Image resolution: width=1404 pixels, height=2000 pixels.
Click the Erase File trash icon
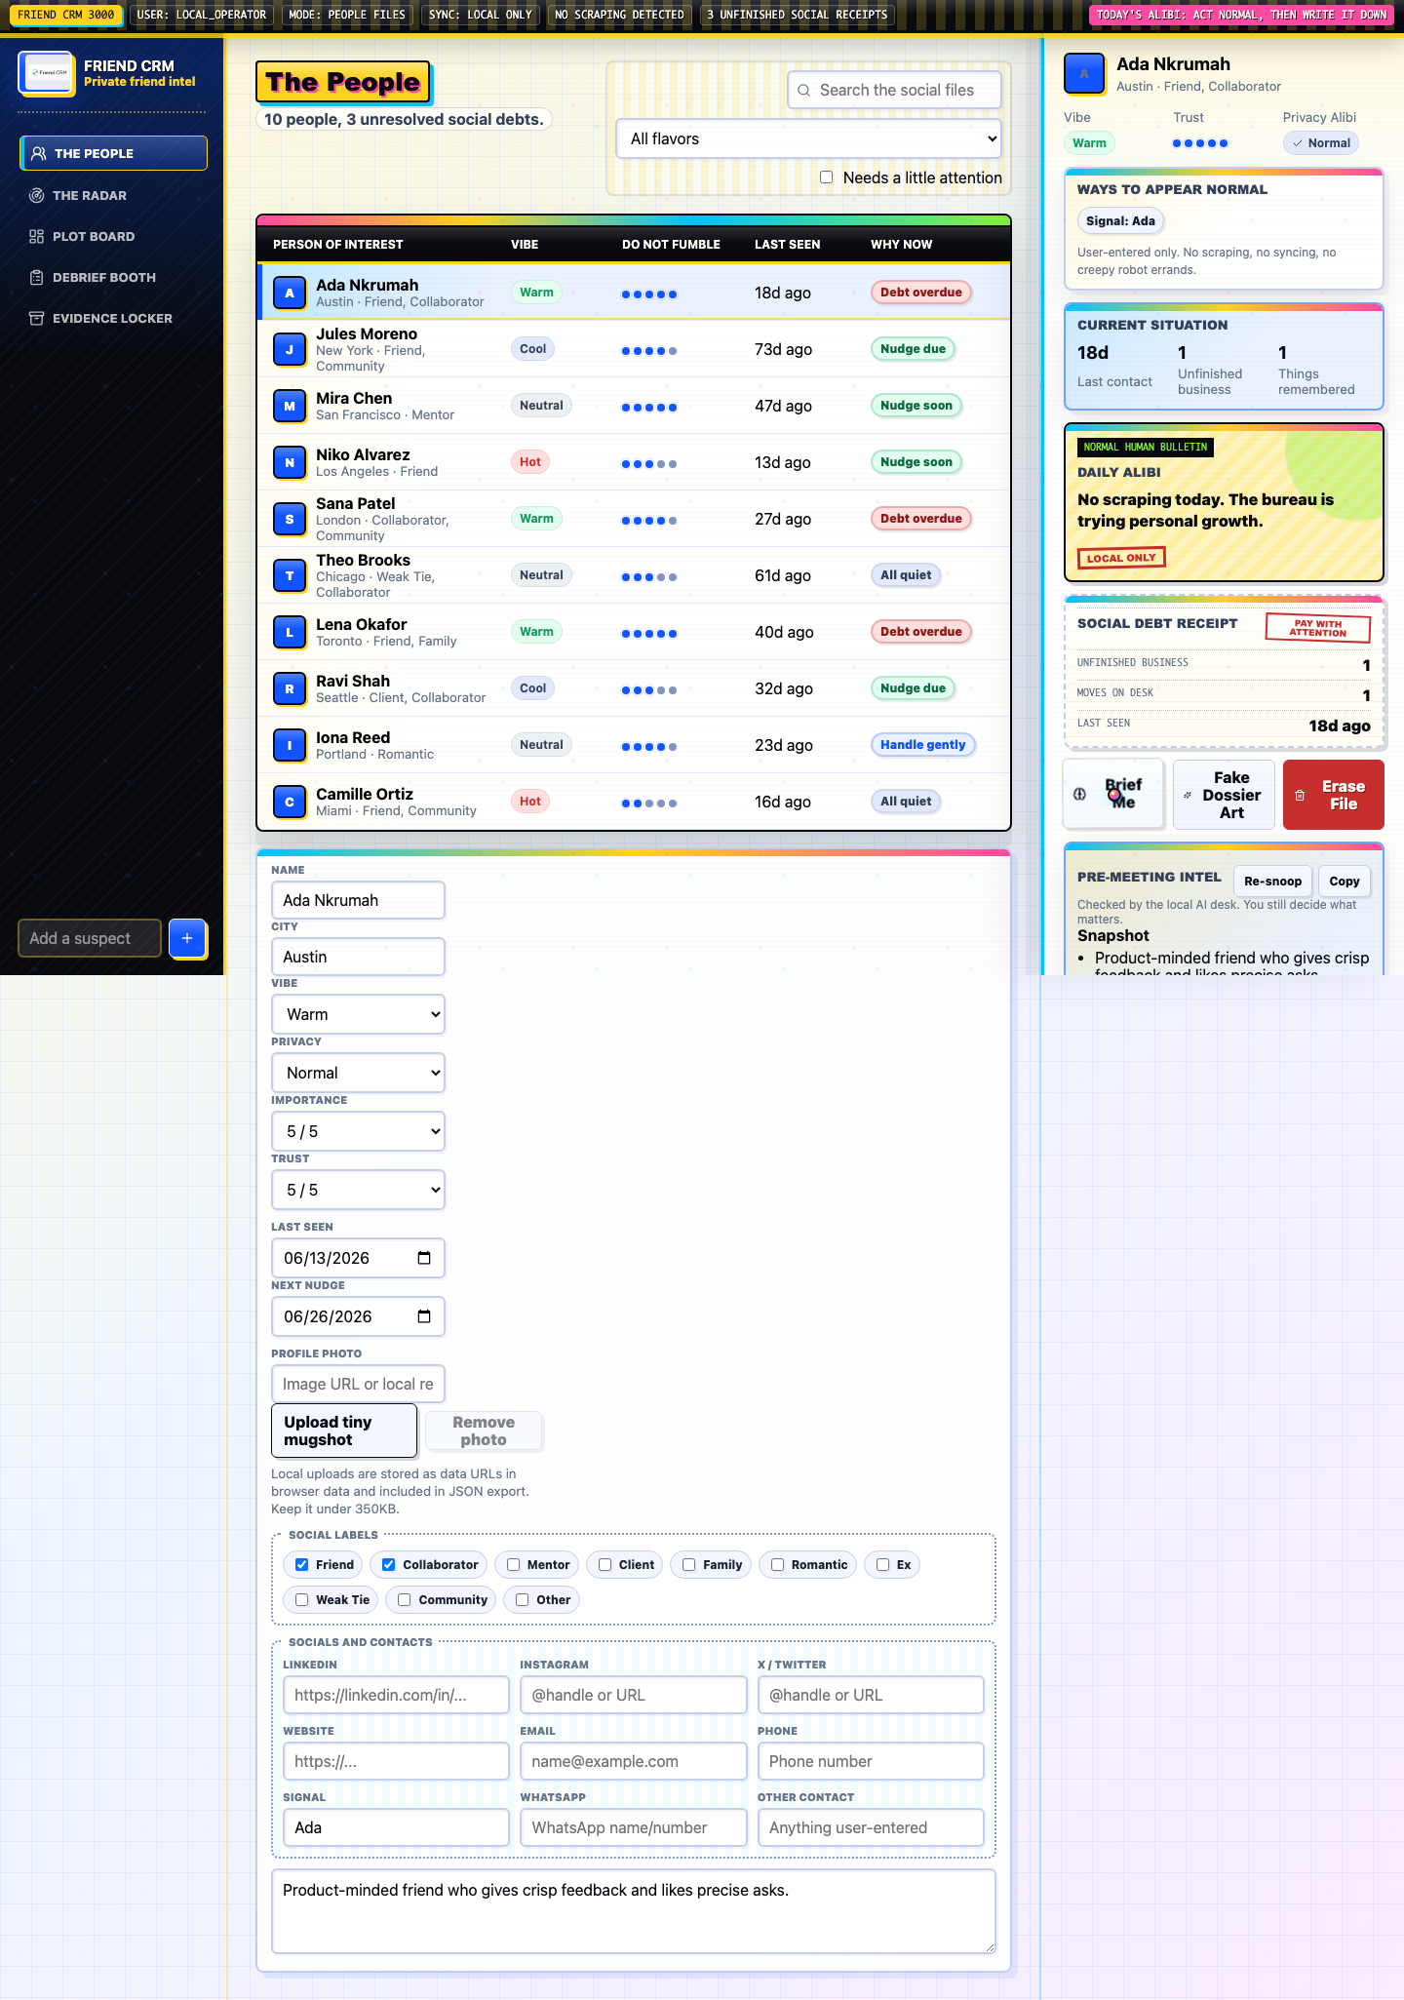(1300, 795)
